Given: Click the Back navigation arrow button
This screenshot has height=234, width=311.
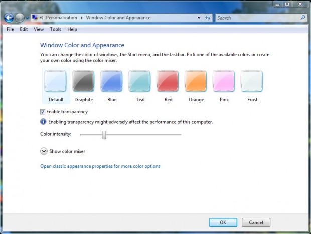Looking at the screenshot, I should tap(9, 18).
